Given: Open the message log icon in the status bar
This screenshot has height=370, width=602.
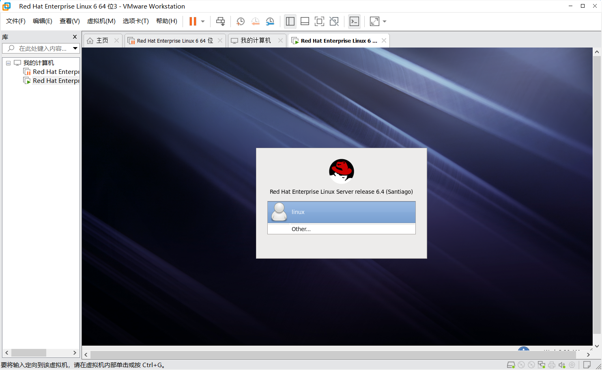Looking at the screenshot, I should (x=587, y=365).
